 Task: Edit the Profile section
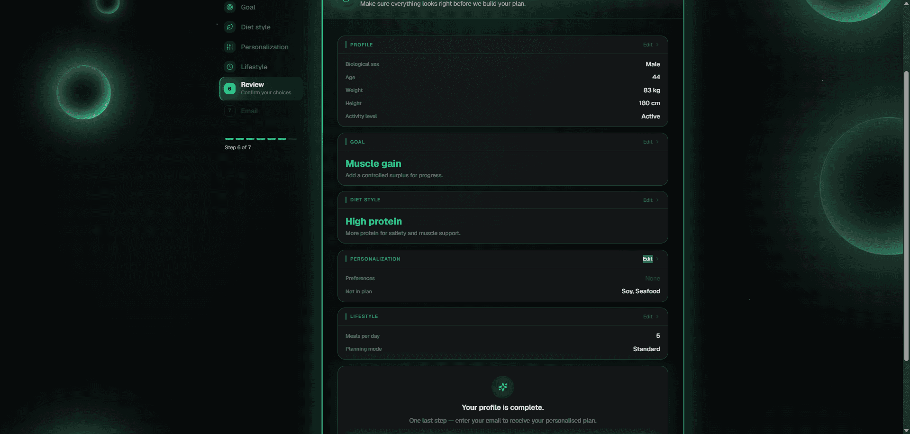(651, 45)
